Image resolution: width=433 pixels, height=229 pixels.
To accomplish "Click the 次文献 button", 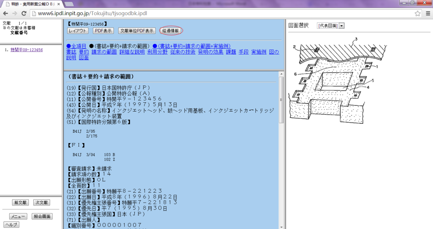I will (42, 203).
